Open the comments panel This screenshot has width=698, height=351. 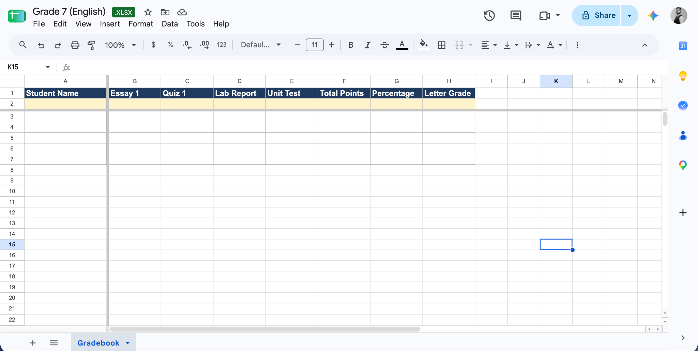point(516,15)
